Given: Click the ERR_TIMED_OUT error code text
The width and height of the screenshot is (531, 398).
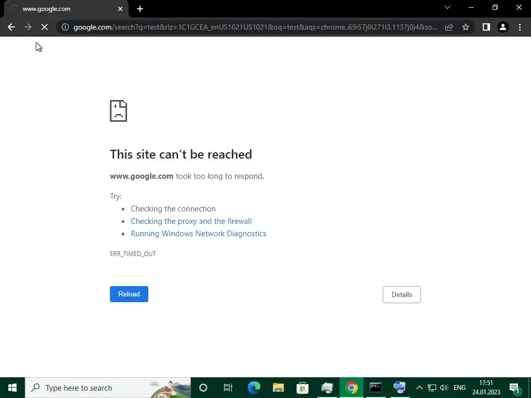Looking at the screenshot, I should click(x=133, y=254).
